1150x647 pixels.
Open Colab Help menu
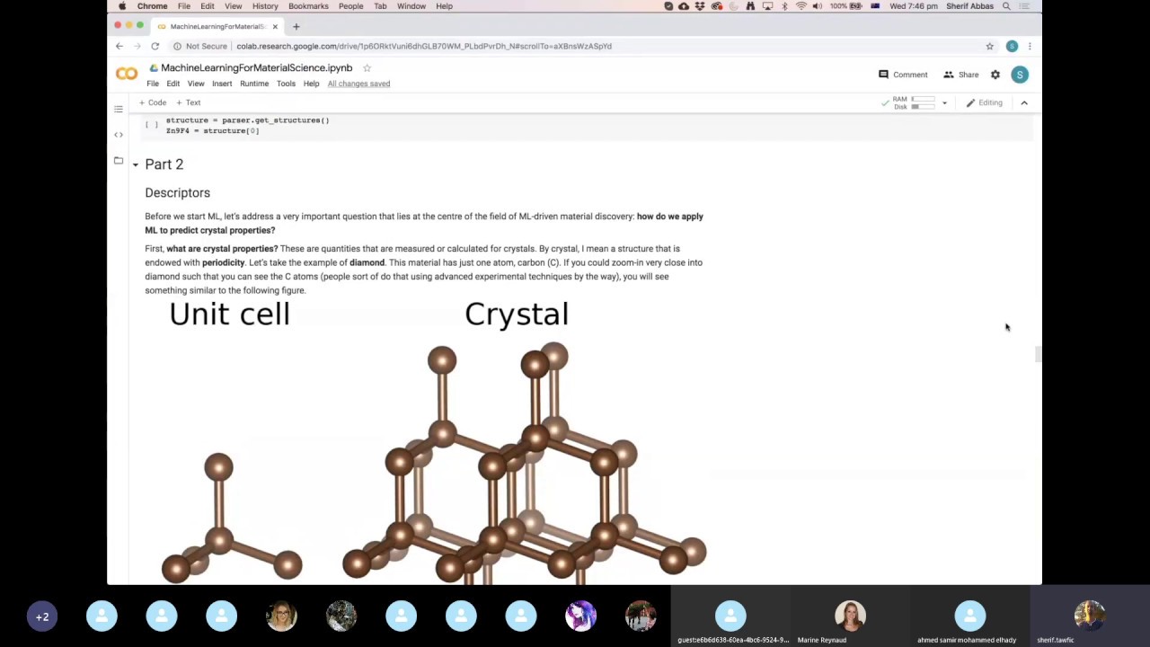[x=311, y=84]
